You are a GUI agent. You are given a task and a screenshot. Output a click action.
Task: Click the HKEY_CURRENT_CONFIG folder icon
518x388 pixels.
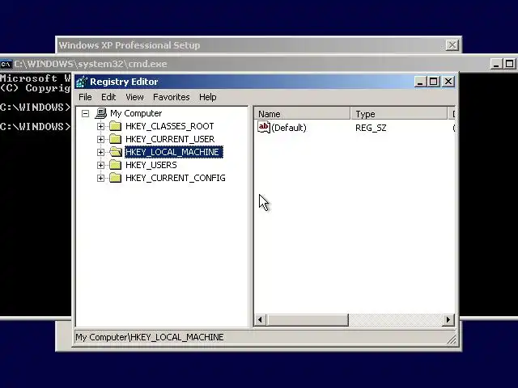point(115,178)
